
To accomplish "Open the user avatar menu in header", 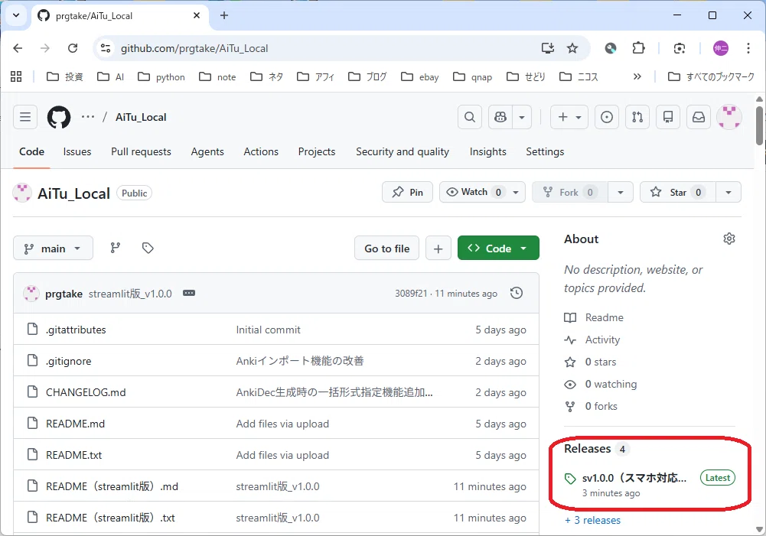I will [729, 117].
